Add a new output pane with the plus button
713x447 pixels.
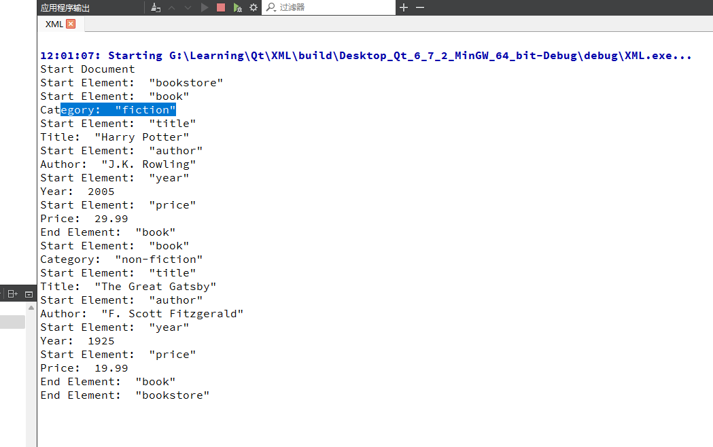[x=404, y=7]
